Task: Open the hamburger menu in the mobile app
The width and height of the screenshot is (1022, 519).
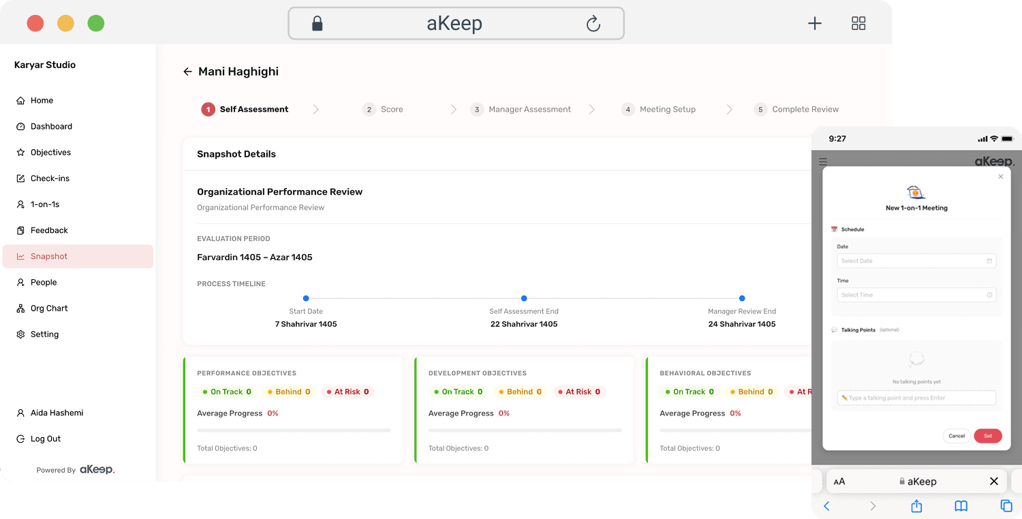Action: click(823, 162)
